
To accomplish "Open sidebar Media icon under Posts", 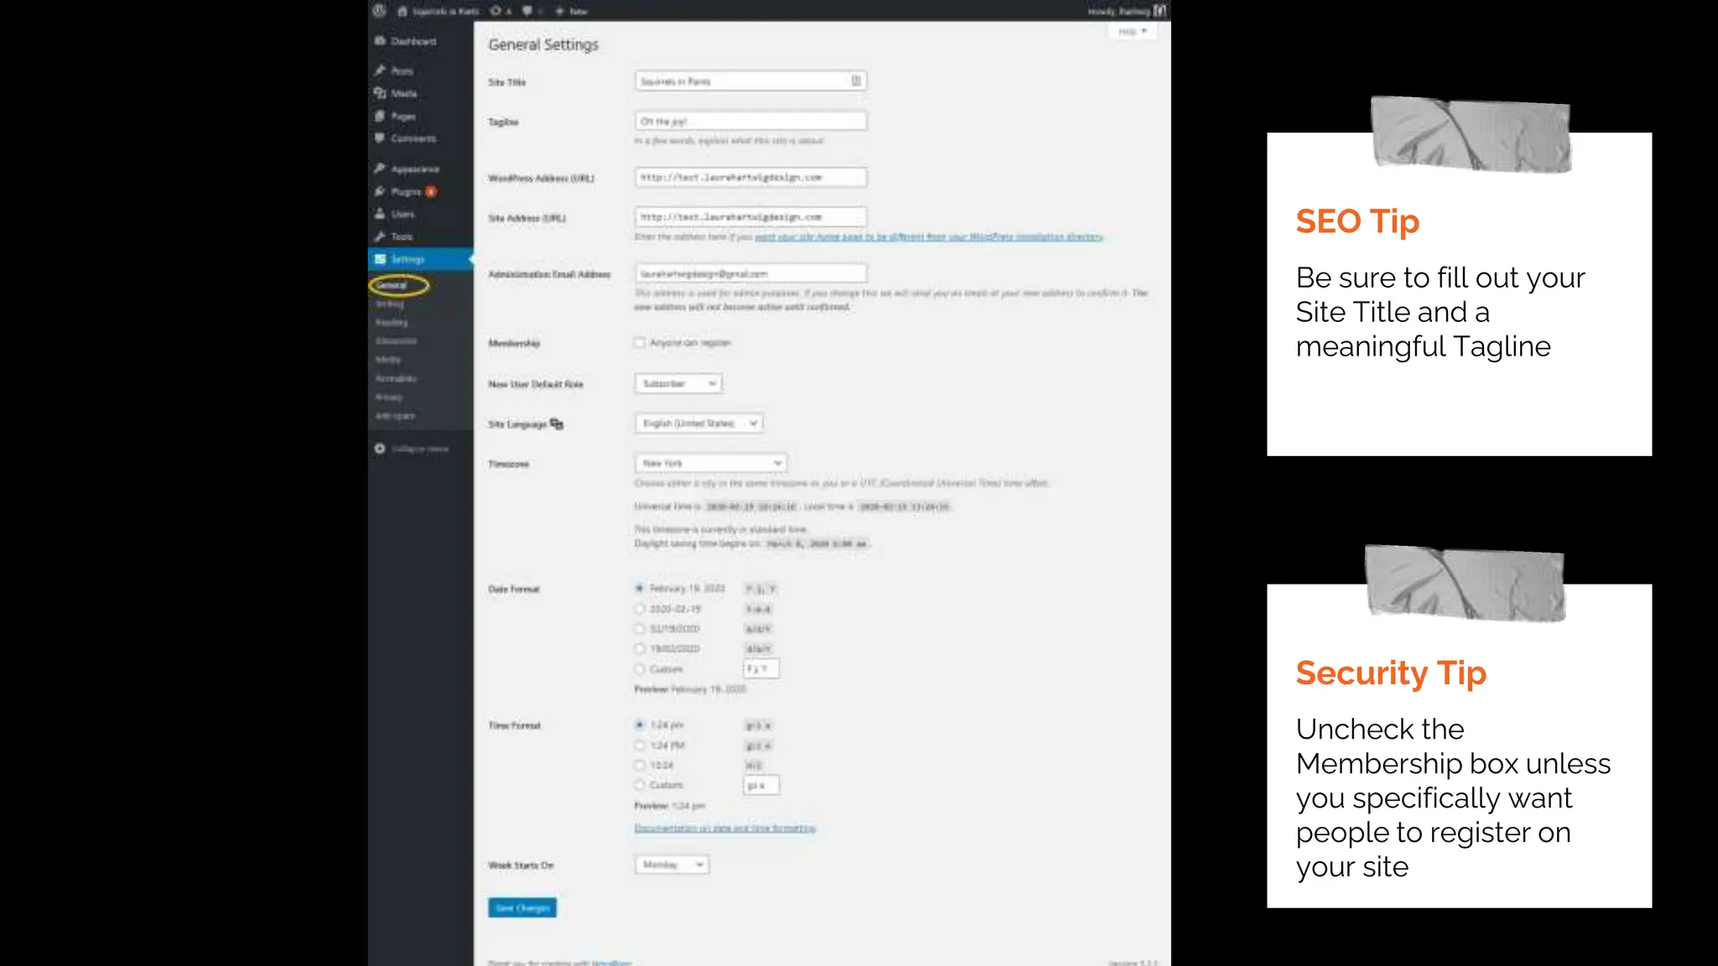I will pyautogui.click(x=380, y=93).
